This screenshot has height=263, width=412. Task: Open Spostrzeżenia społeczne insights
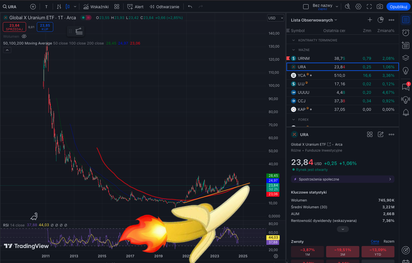tap(343, 179)
